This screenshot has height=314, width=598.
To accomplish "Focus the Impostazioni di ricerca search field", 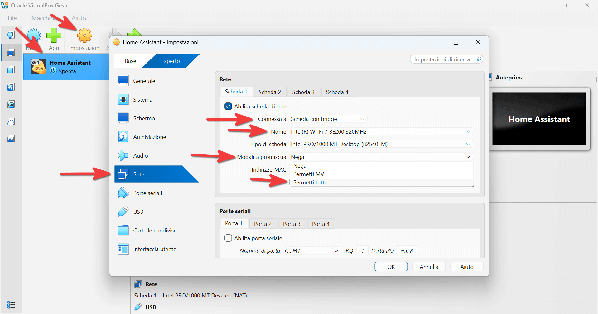I will tap(446, 59).
